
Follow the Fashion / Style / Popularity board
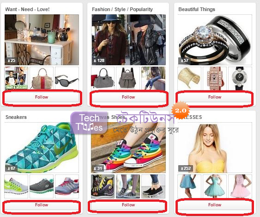tap(128, 97)
